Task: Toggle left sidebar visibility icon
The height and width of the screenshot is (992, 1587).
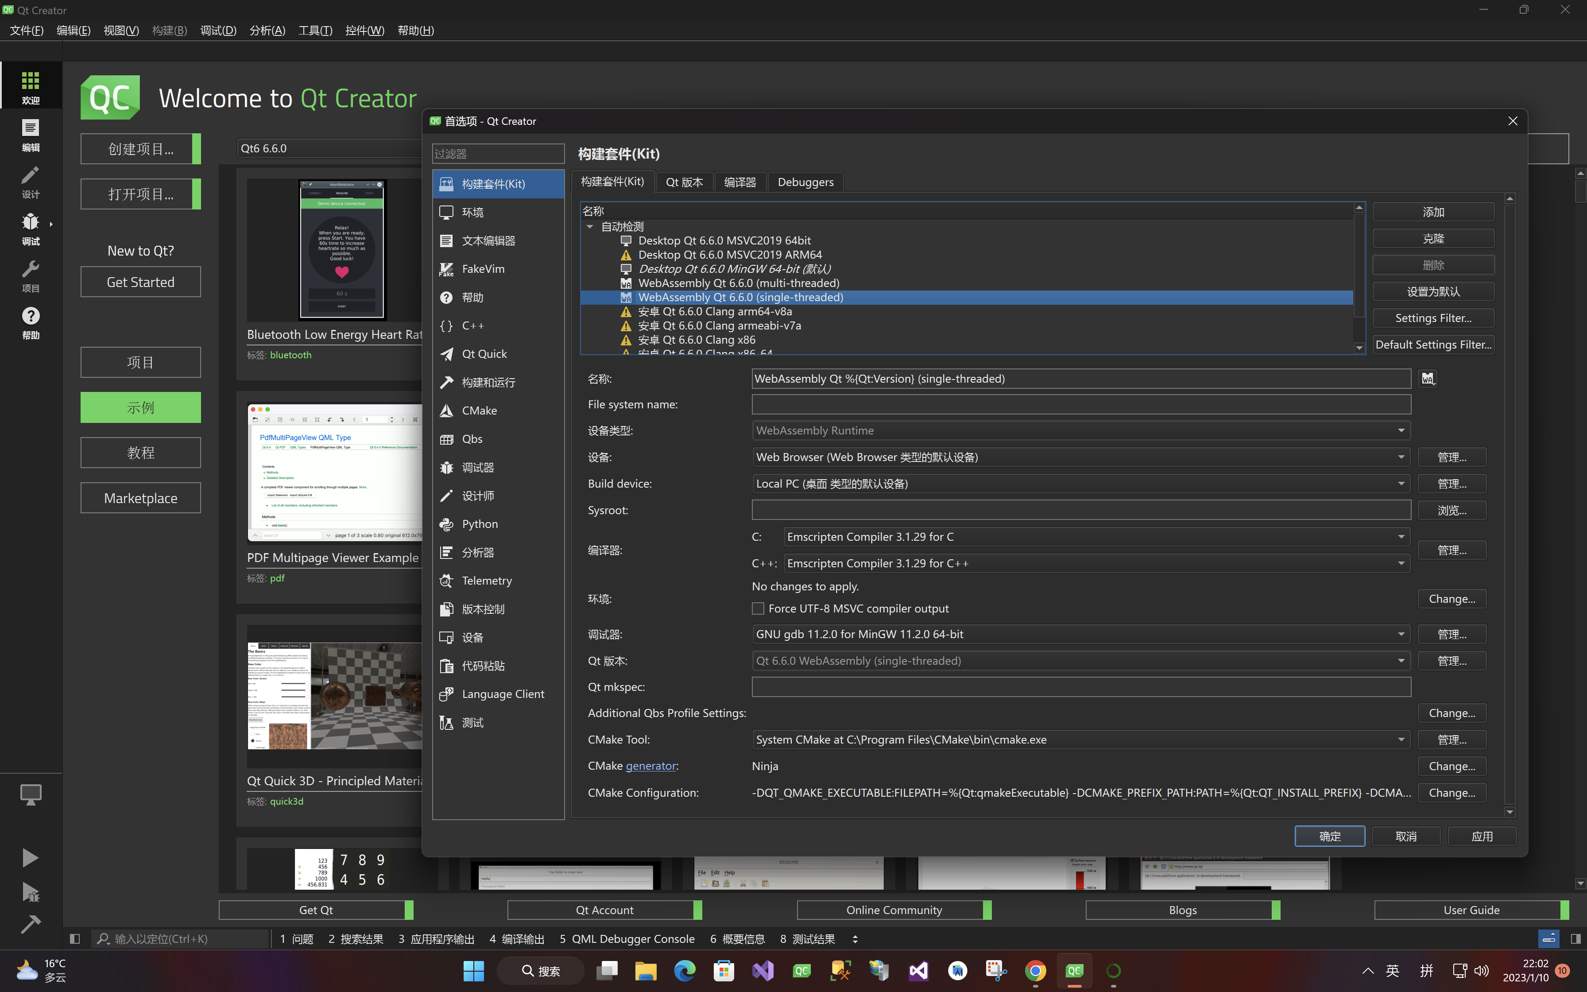Action: pos(75,939)
